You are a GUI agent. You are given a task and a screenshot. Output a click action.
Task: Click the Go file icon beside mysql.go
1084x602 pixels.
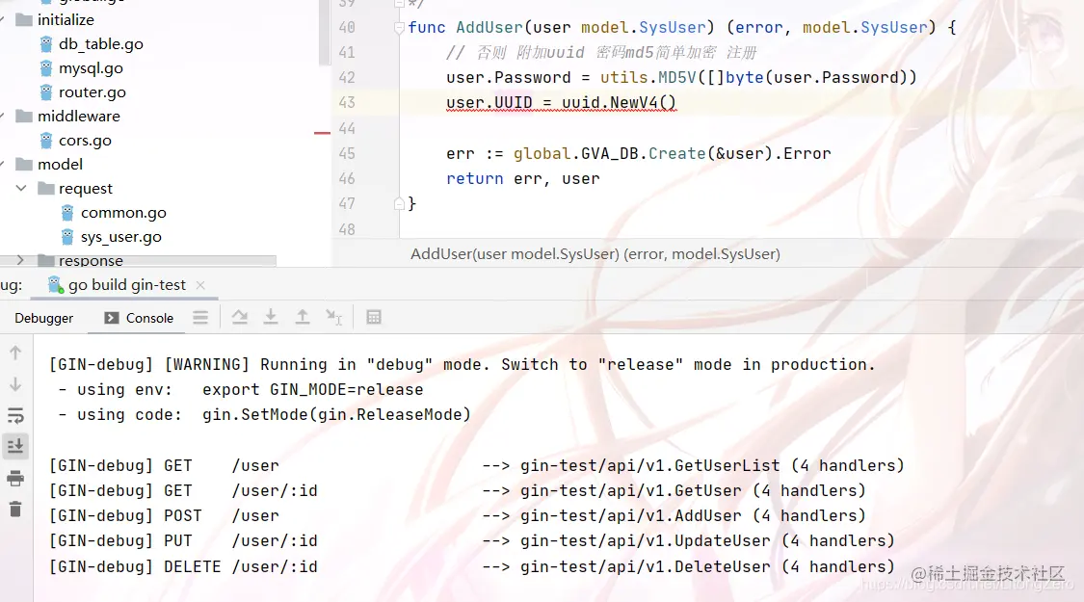tap(46, 68)
